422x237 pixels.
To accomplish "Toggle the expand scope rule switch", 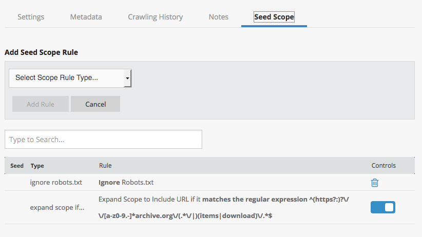I will [382, 207].
